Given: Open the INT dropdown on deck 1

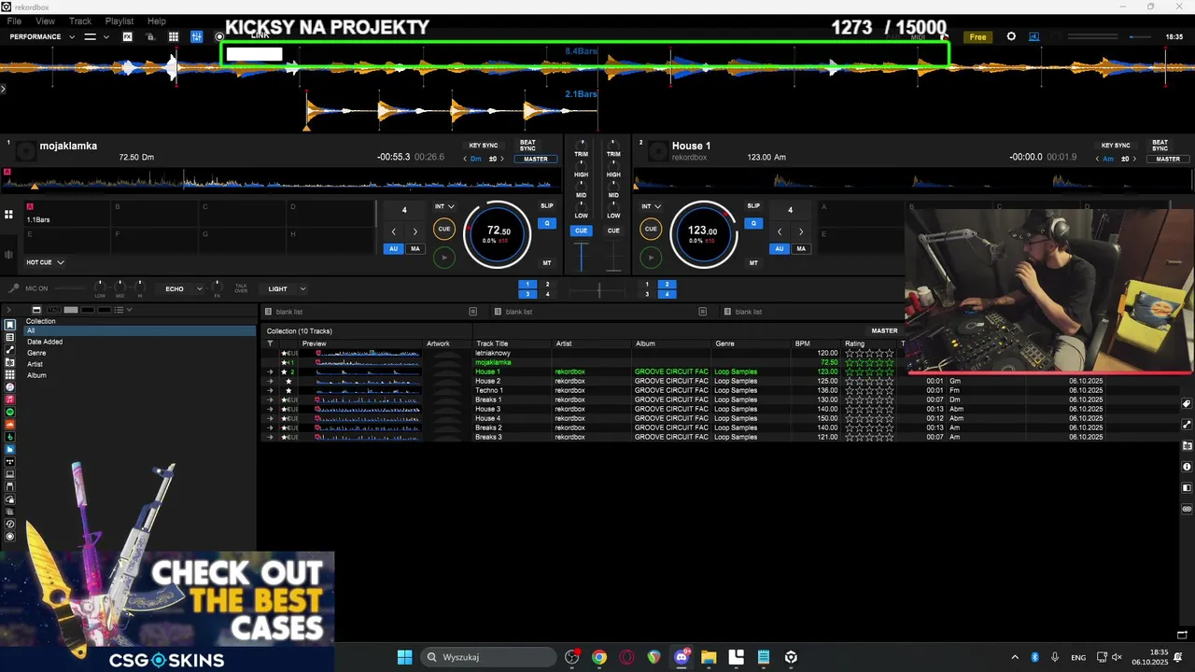Looking at the screenshot, I should (445, 206).
